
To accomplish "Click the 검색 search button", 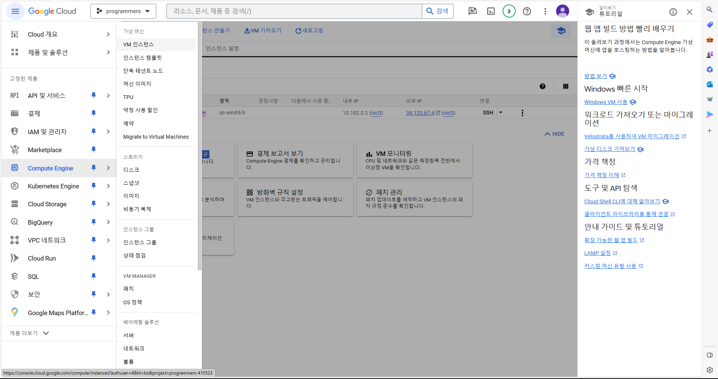I will point(438,11).
